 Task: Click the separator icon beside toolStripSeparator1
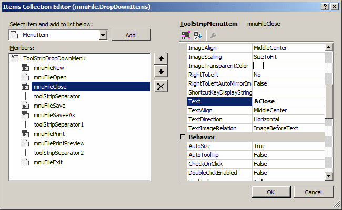coord(26,124)
